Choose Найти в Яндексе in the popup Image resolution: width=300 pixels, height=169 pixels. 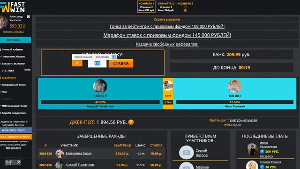click(83, 57)
